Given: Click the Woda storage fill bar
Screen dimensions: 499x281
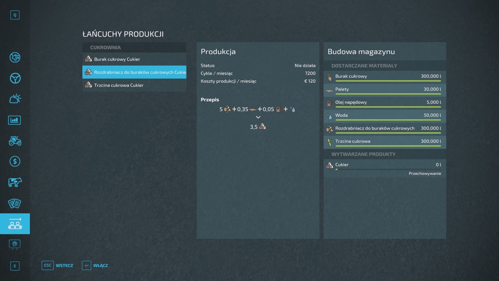Looking at the screenshot, I should (388, 120).
